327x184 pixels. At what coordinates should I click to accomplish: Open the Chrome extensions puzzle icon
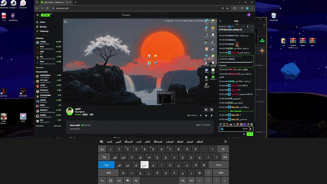point(235,8)
